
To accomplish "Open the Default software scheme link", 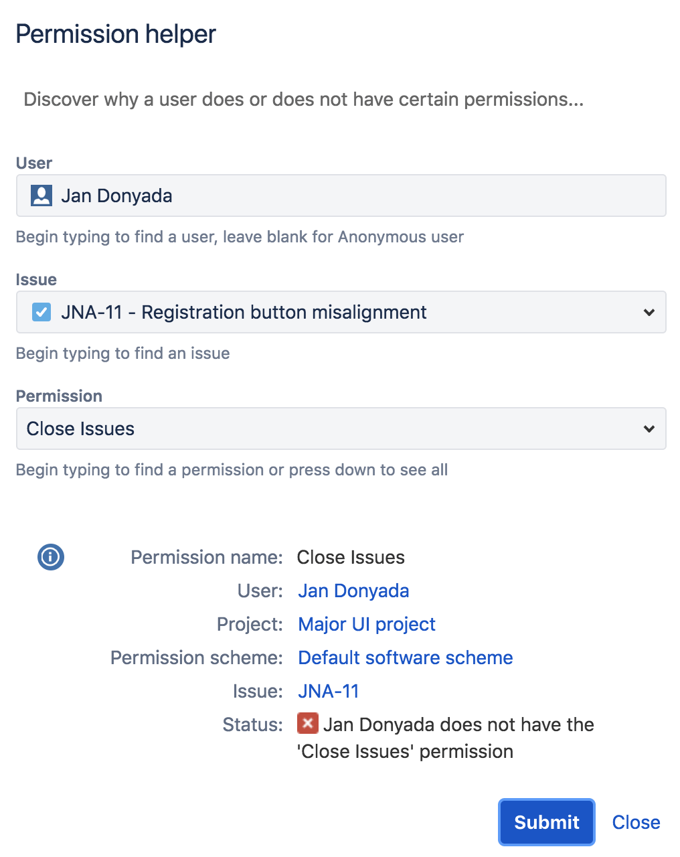I will pyautogui.click(x=405, y=657).
